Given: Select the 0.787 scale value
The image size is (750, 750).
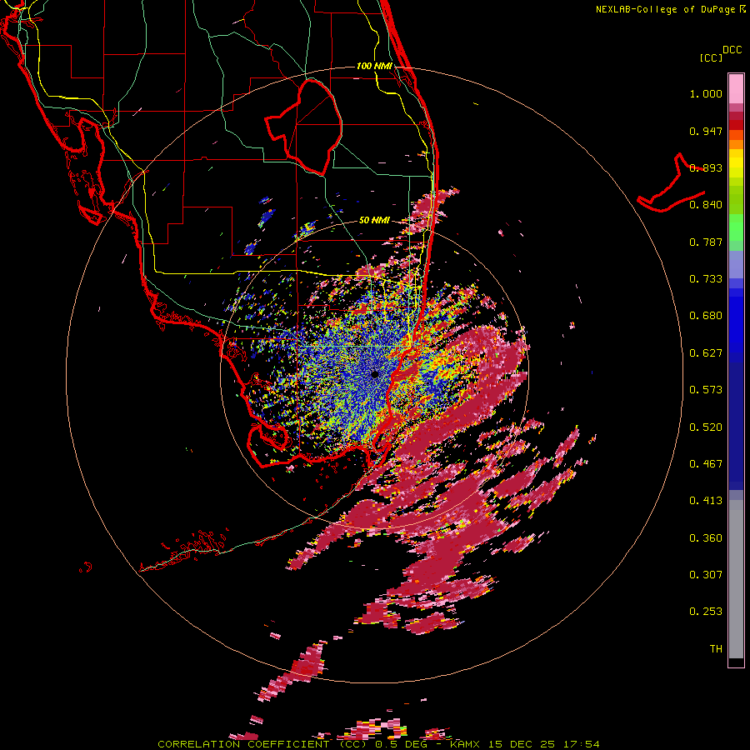Looking at the screenshot, I should (706, 242).
